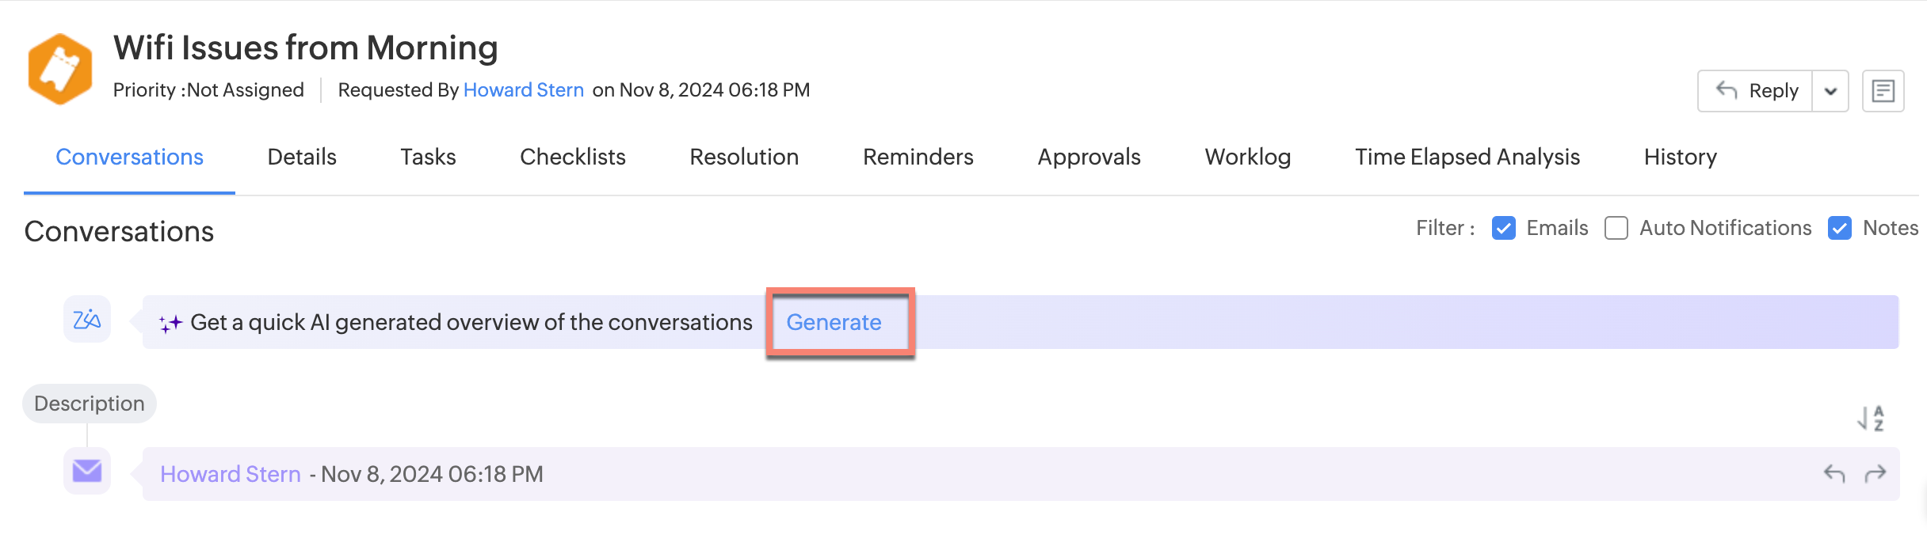Screen dimensions: 1927x546
Task: Uncheck the Notes filter checkbox
Action: click(1839, 228)
